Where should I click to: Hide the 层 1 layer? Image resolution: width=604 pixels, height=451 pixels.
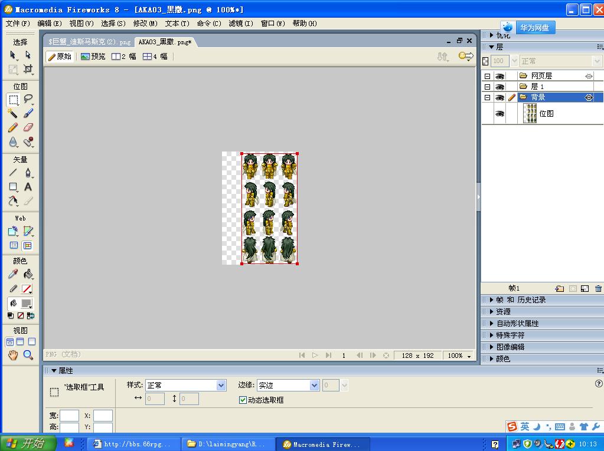click(x=499, y=87)
